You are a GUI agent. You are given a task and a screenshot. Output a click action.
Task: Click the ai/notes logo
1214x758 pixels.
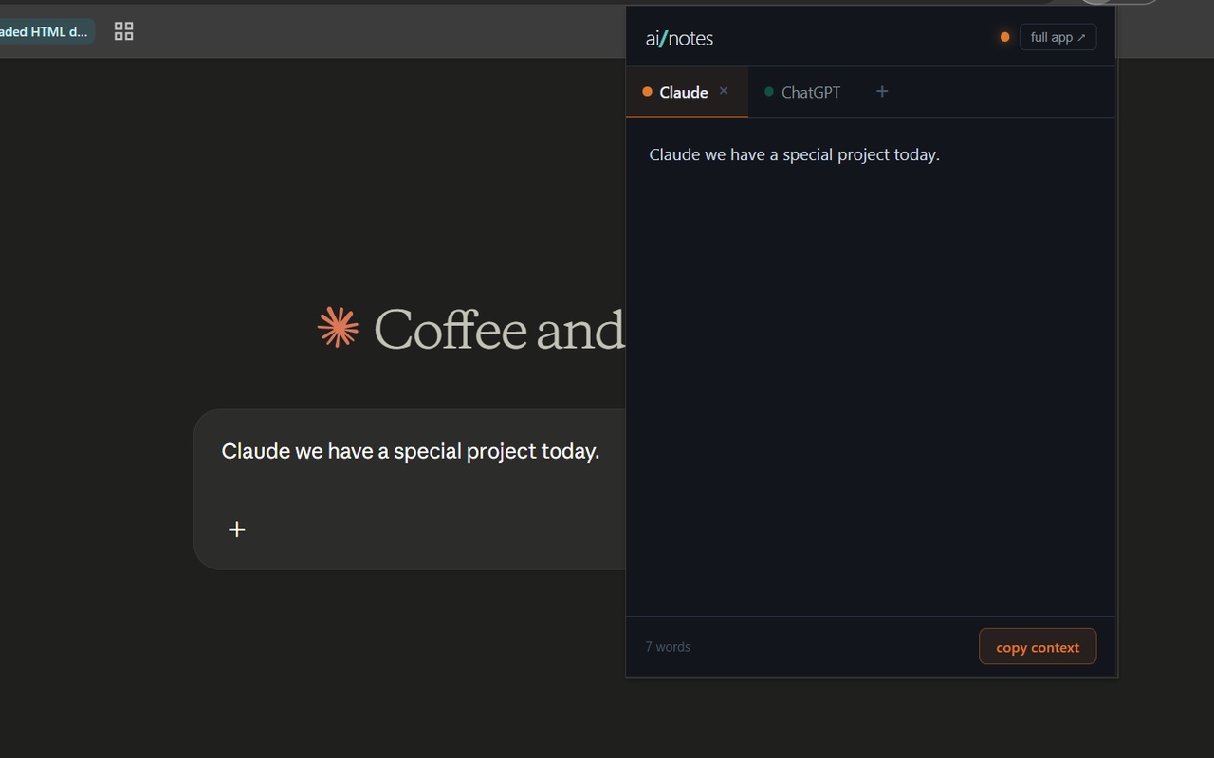679,38
